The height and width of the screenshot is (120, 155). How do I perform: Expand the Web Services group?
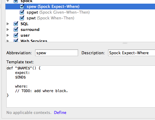click(8, 41)
